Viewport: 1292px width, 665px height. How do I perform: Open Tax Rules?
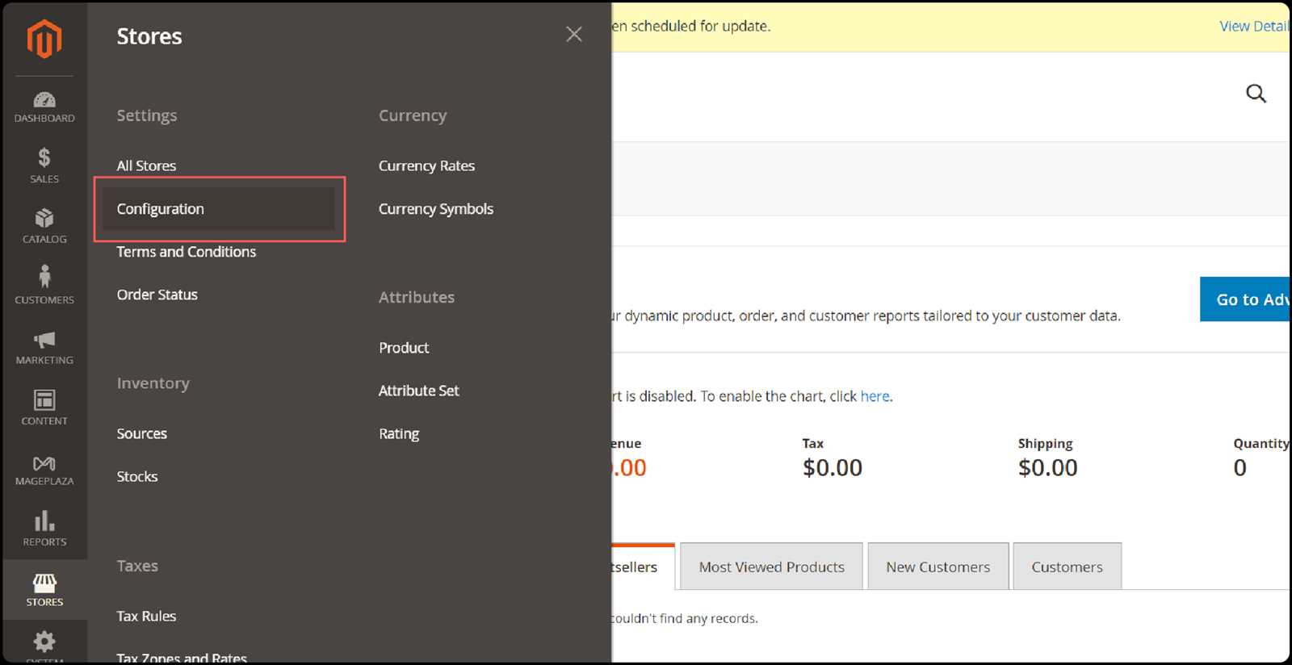[146, 616]
